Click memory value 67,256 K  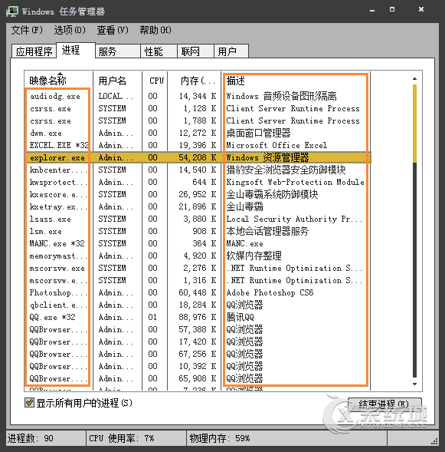(x=198, y=354)
